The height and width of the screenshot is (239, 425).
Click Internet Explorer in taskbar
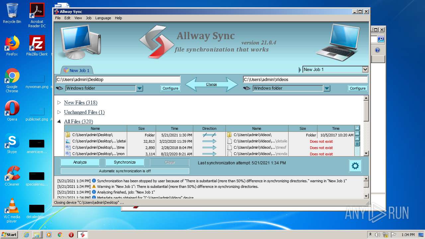pos(26,235)
